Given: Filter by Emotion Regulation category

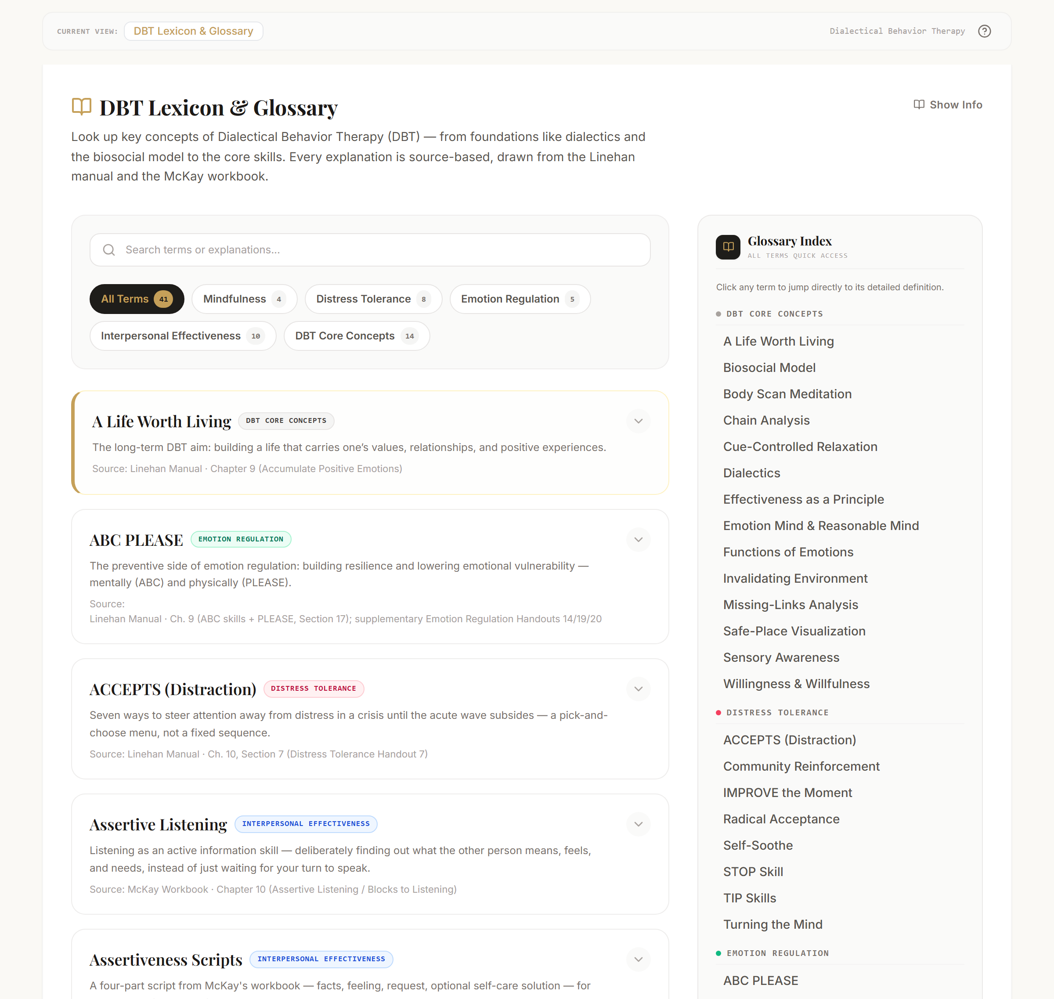Looking at the screenshot, I should [x=520, y=299].
